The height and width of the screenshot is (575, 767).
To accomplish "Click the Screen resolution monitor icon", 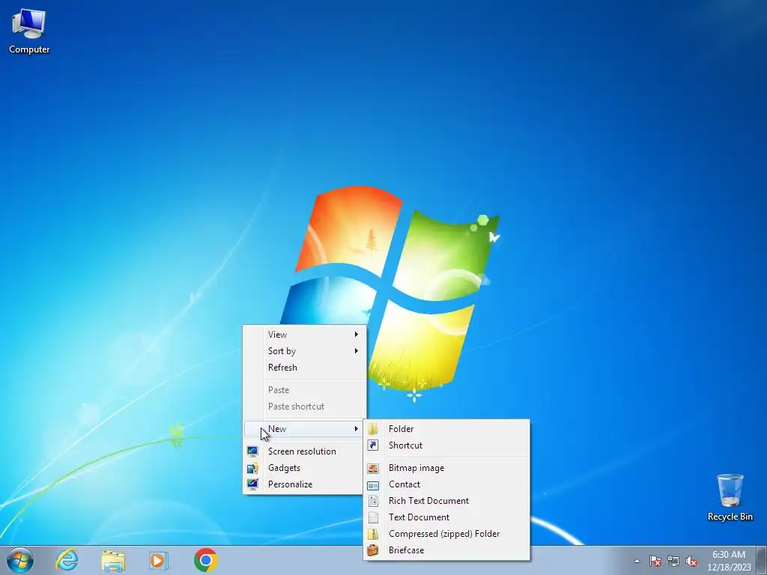I will point(252,451).
